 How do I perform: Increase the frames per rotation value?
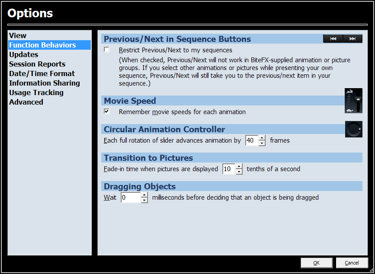[x=262, y=138]
